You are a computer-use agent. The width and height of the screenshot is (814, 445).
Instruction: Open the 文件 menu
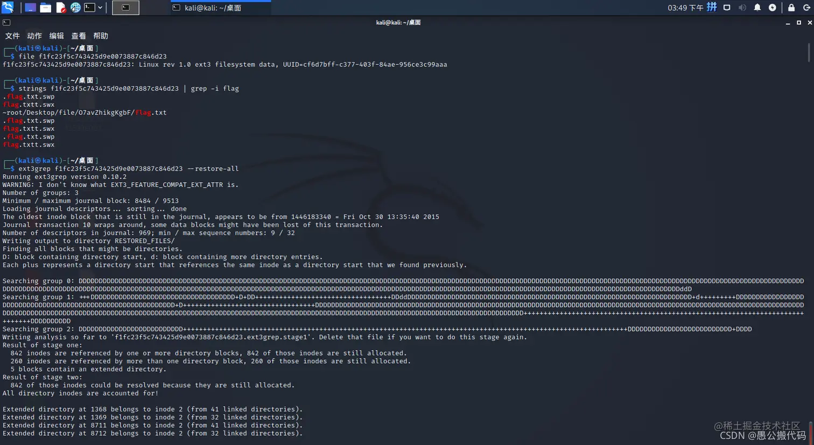(12, 36)
